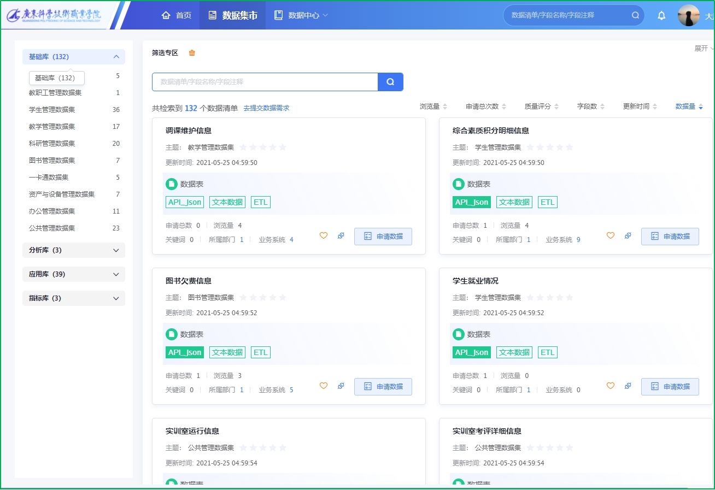The height and width of the screenshot is (490, 715).
Task: Click 数据表 icon in 学生就业情况 card
Action: tap(459, 334)
